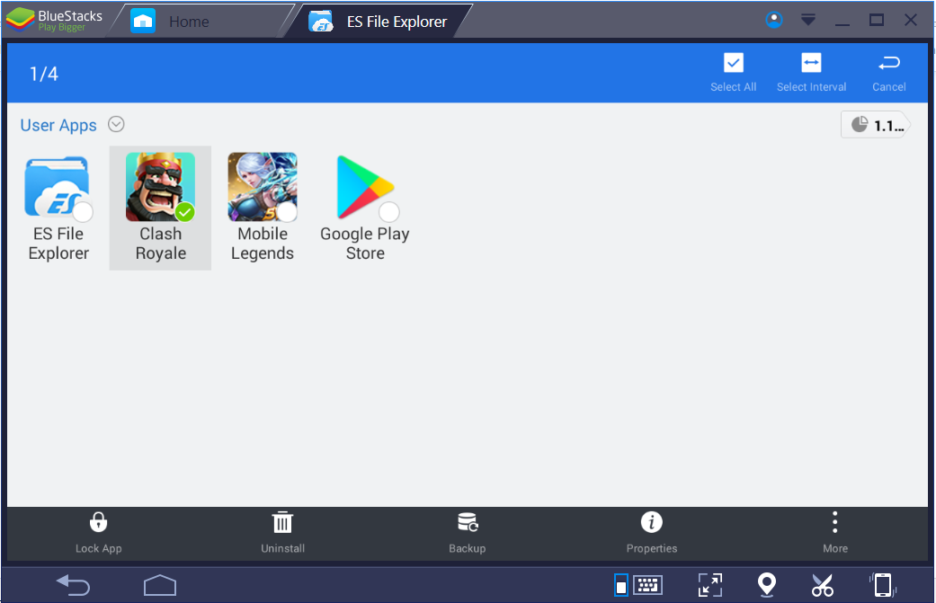Select the ES File Explorer app icon

pyautogui.click(x=57, y=187)
